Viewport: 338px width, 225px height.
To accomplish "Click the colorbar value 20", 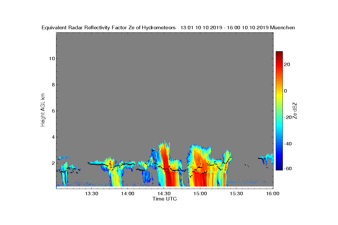I will [287, 64].
